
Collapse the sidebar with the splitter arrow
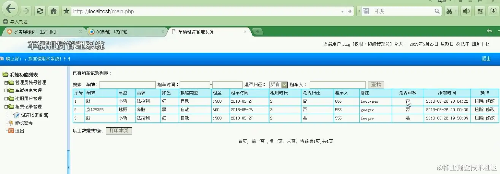click(68, 167)
